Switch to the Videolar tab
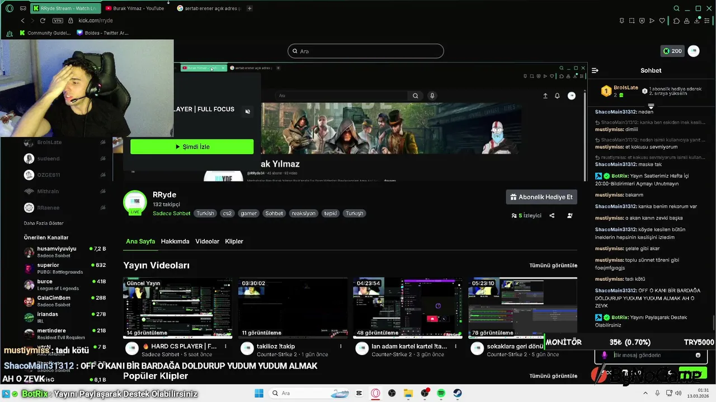 tap(207, 241)
